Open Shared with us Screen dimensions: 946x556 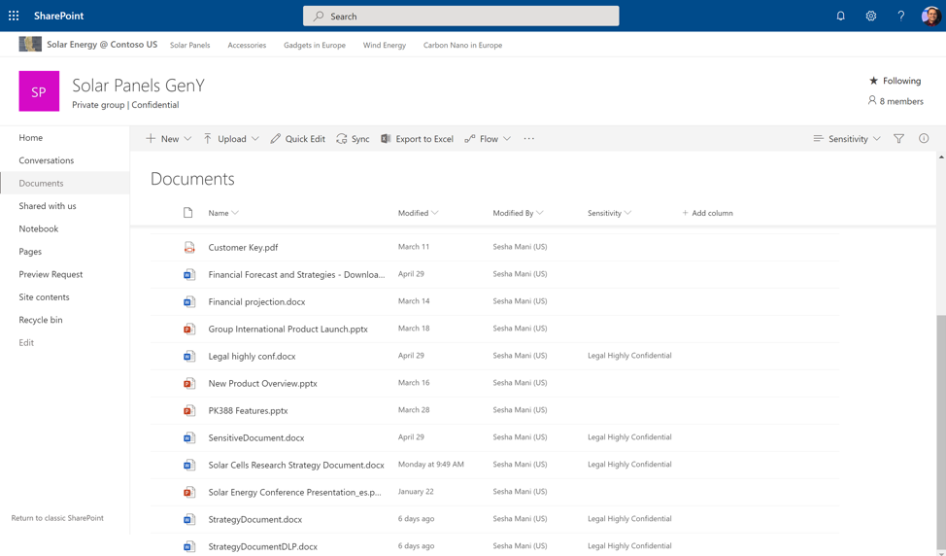[x=48, y=206]
